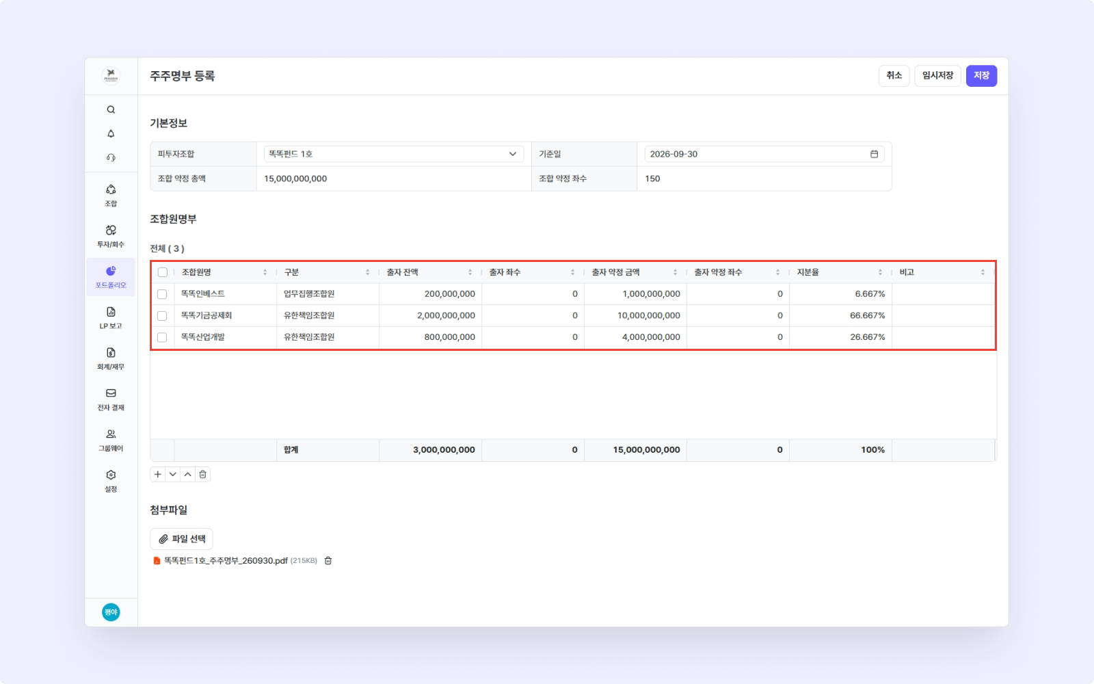Viewport: 1094px width, 684px height.
Task: Open the headset support icon
Action: click(x=111, y=157)
